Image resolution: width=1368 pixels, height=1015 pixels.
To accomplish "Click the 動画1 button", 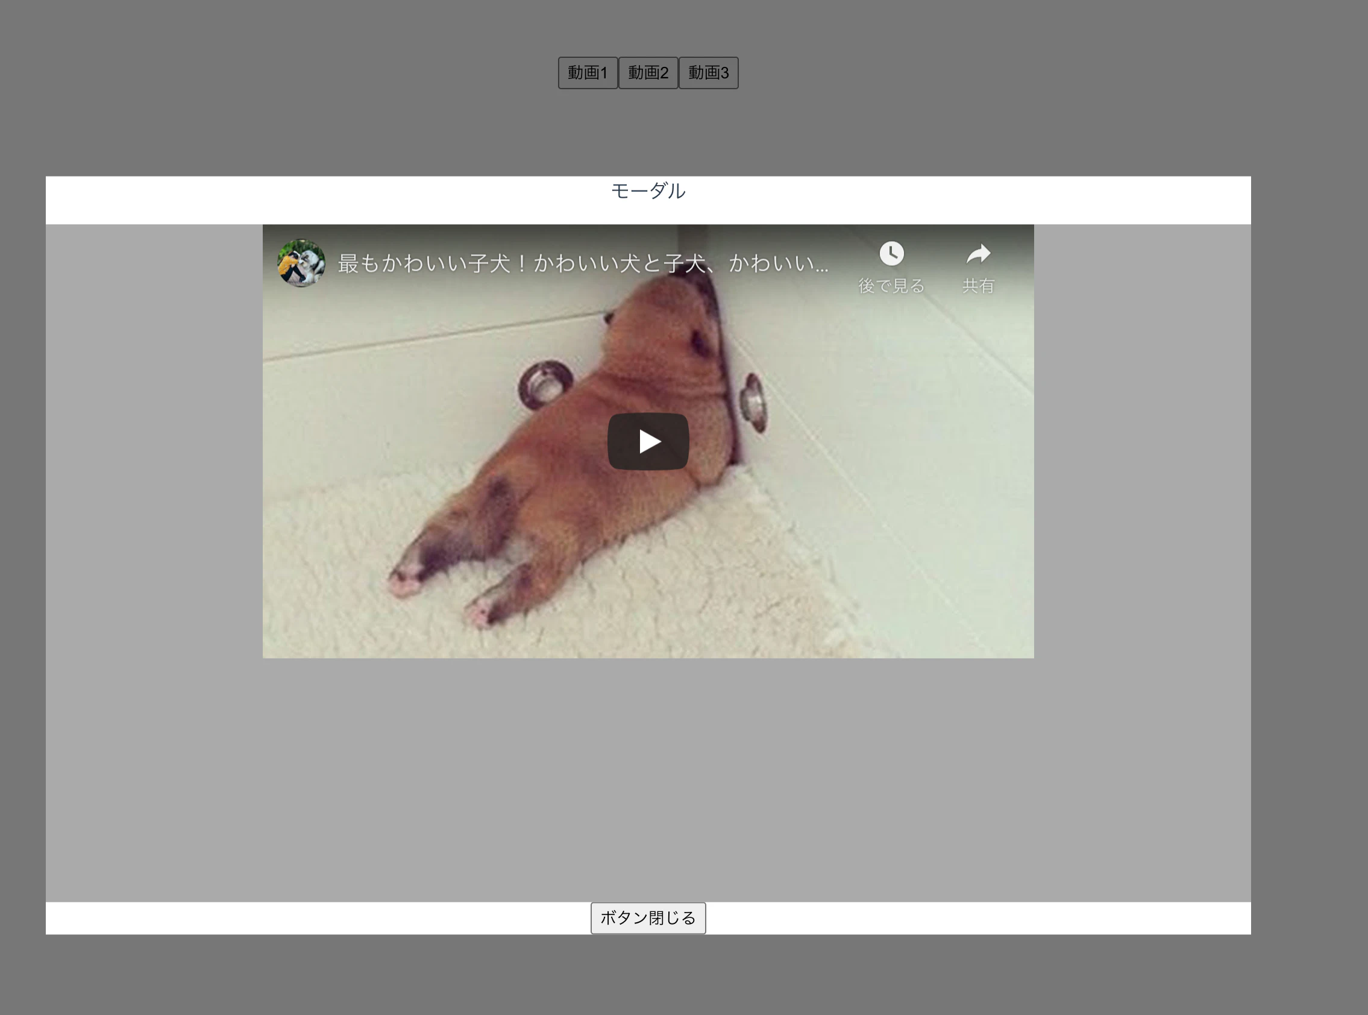I will [587, 73].
